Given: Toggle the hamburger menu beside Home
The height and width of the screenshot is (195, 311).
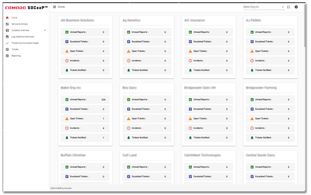Looking at the screenshot, I should pos(54,7).
